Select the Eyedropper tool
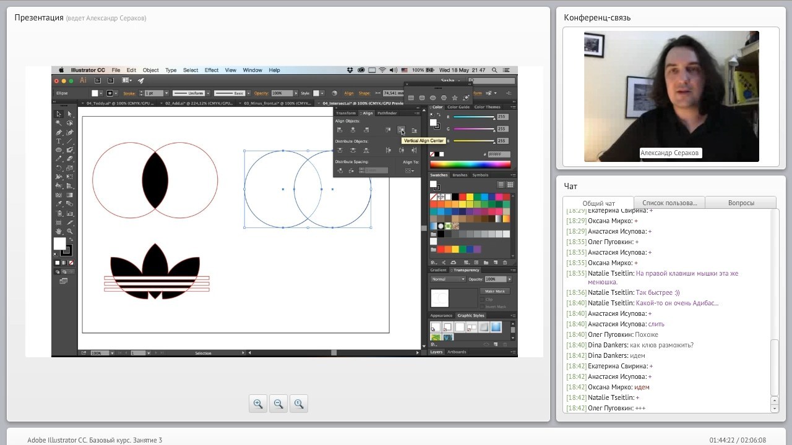792x445 pixels. pyautogui.click(x=58, y=204)
